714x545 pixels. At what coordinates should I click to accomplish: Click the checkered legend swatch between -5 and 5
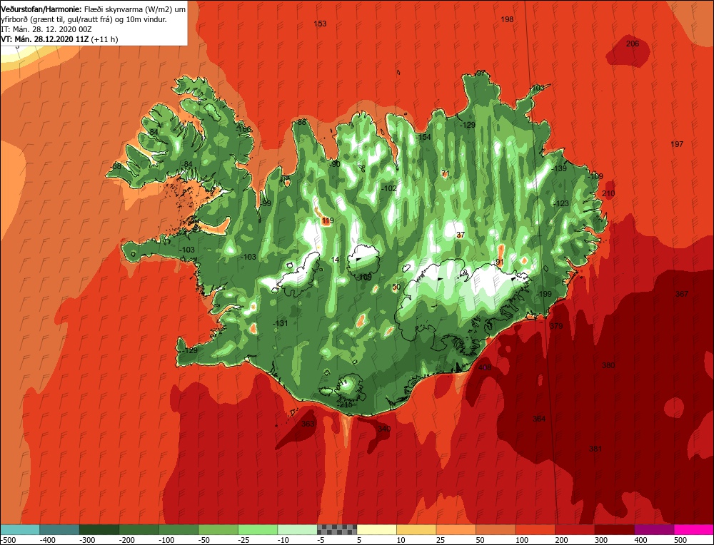(x=337, y=529)
